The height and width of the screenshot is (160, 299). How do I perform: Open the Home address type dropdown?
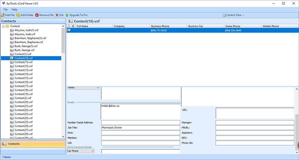[x=83, y=88]
